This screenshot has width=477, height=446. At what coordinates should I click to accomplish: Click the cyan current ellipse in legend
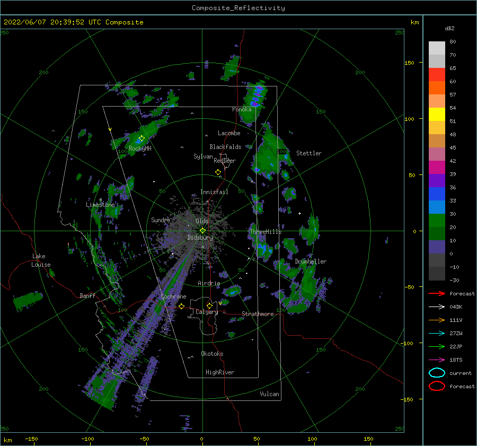point(437,373)
